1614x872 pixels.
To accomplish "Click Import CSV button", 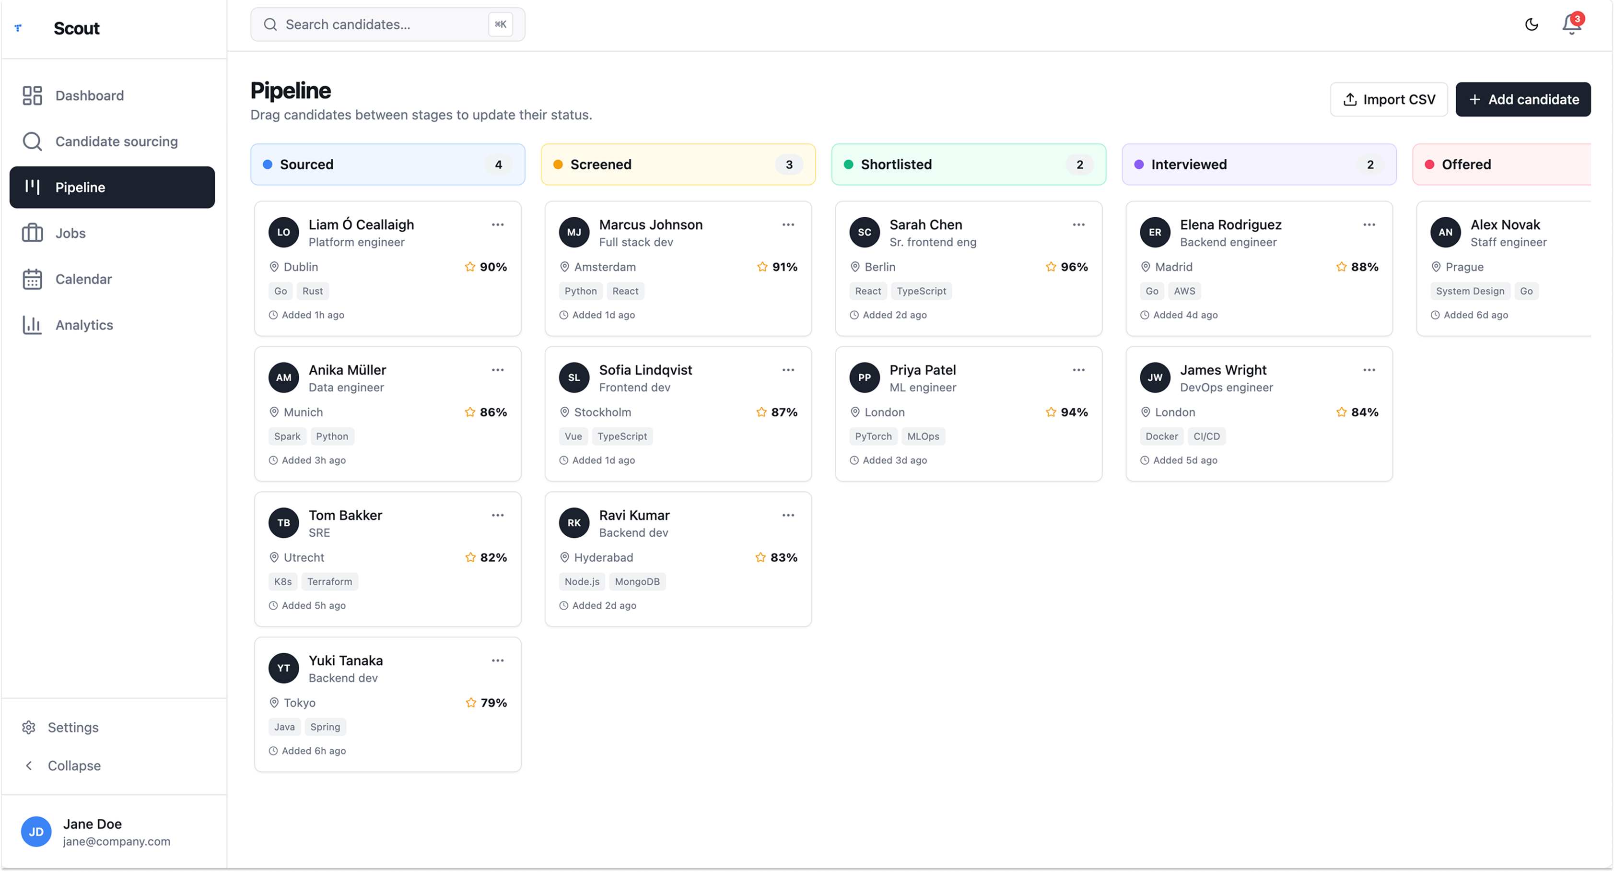I will tap(1389, 99).
